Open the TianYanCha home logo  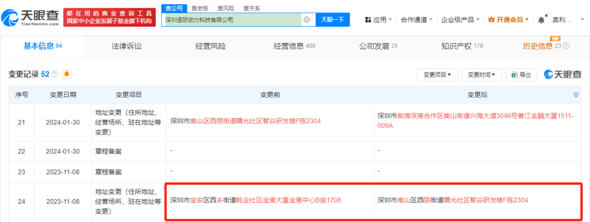(x=29, y=17)
